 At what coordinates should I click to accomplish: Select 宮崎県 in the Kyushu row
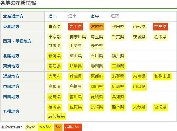[160, 107]
